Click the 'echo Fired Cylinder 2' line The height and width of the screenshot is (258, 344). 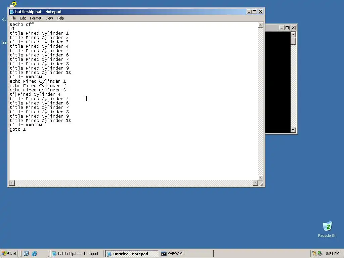(x=38, y=86)
